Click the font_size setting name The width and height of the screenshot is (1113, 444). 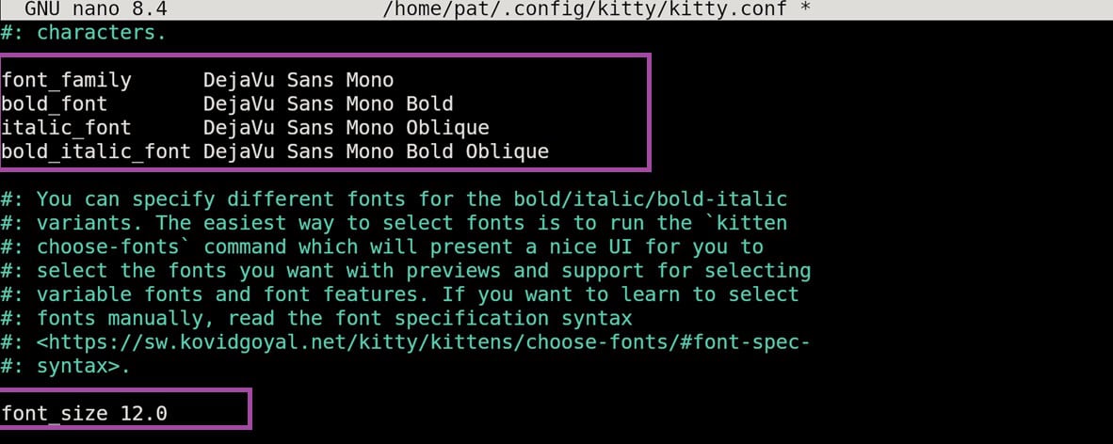pyautogui.click(x=54, y=413)
